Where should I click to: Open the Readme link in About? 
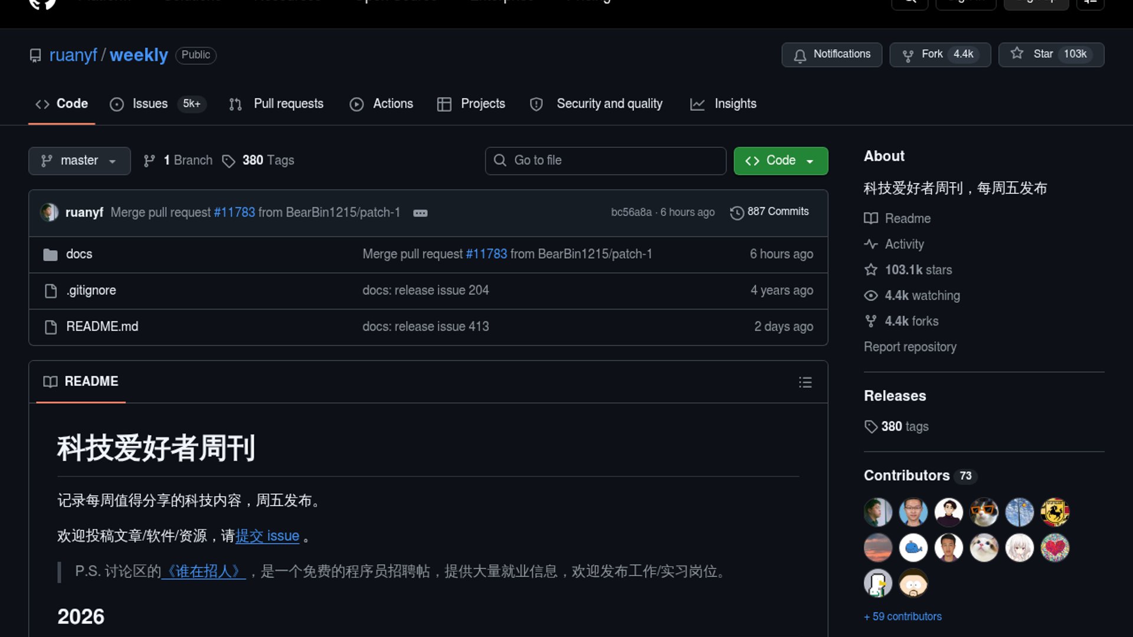click(898, 218)
